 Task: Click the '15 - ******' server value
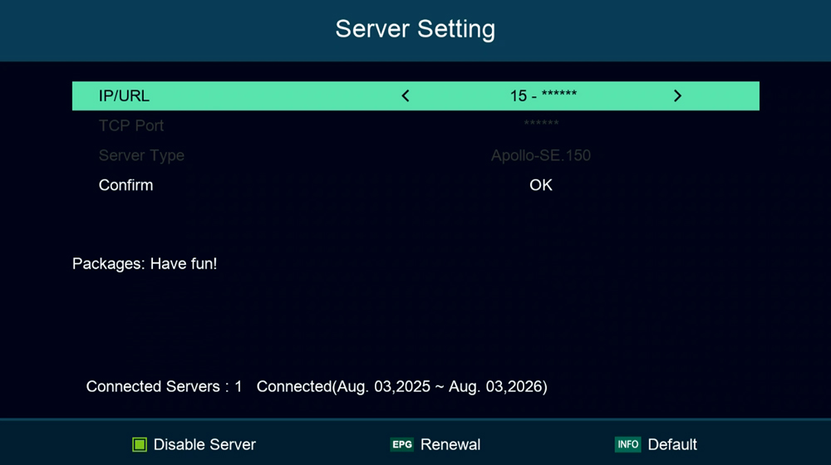click(x=543, y=96)
